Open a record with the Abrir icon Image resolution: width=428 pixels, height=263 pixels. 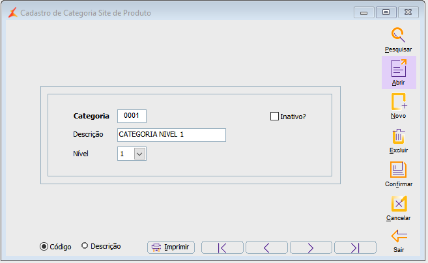pyautogui.click(x=398, y=69)
